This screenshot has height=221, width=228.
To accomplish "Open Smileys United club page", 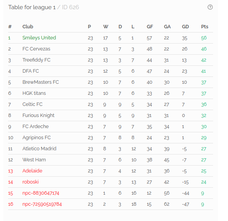I will (x=39, y=38).
